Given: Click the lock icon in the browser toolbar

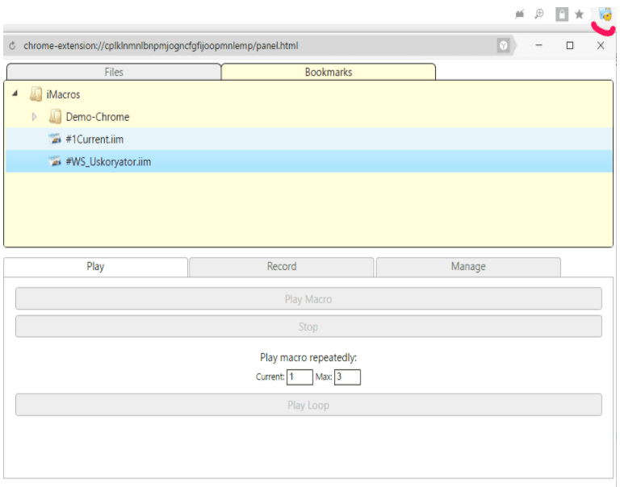Looking at the screenshot, I should 562,15.
